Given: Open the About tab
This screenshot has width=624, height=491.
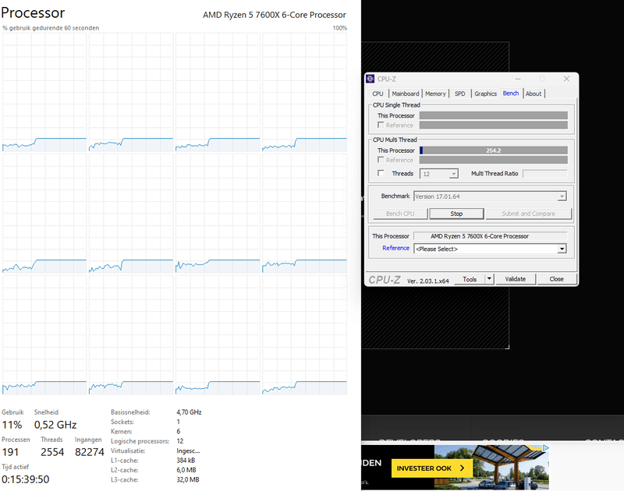Looking at the screenshot, I should [534, 94].
